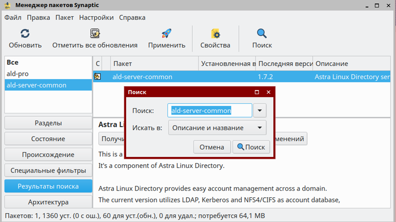Expand the Искать в combo box
The width and height of the screenshot is (396, 222).
point(217,128)
